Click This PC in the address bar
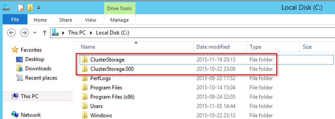 pyautogui.click(x=77, y=33)
